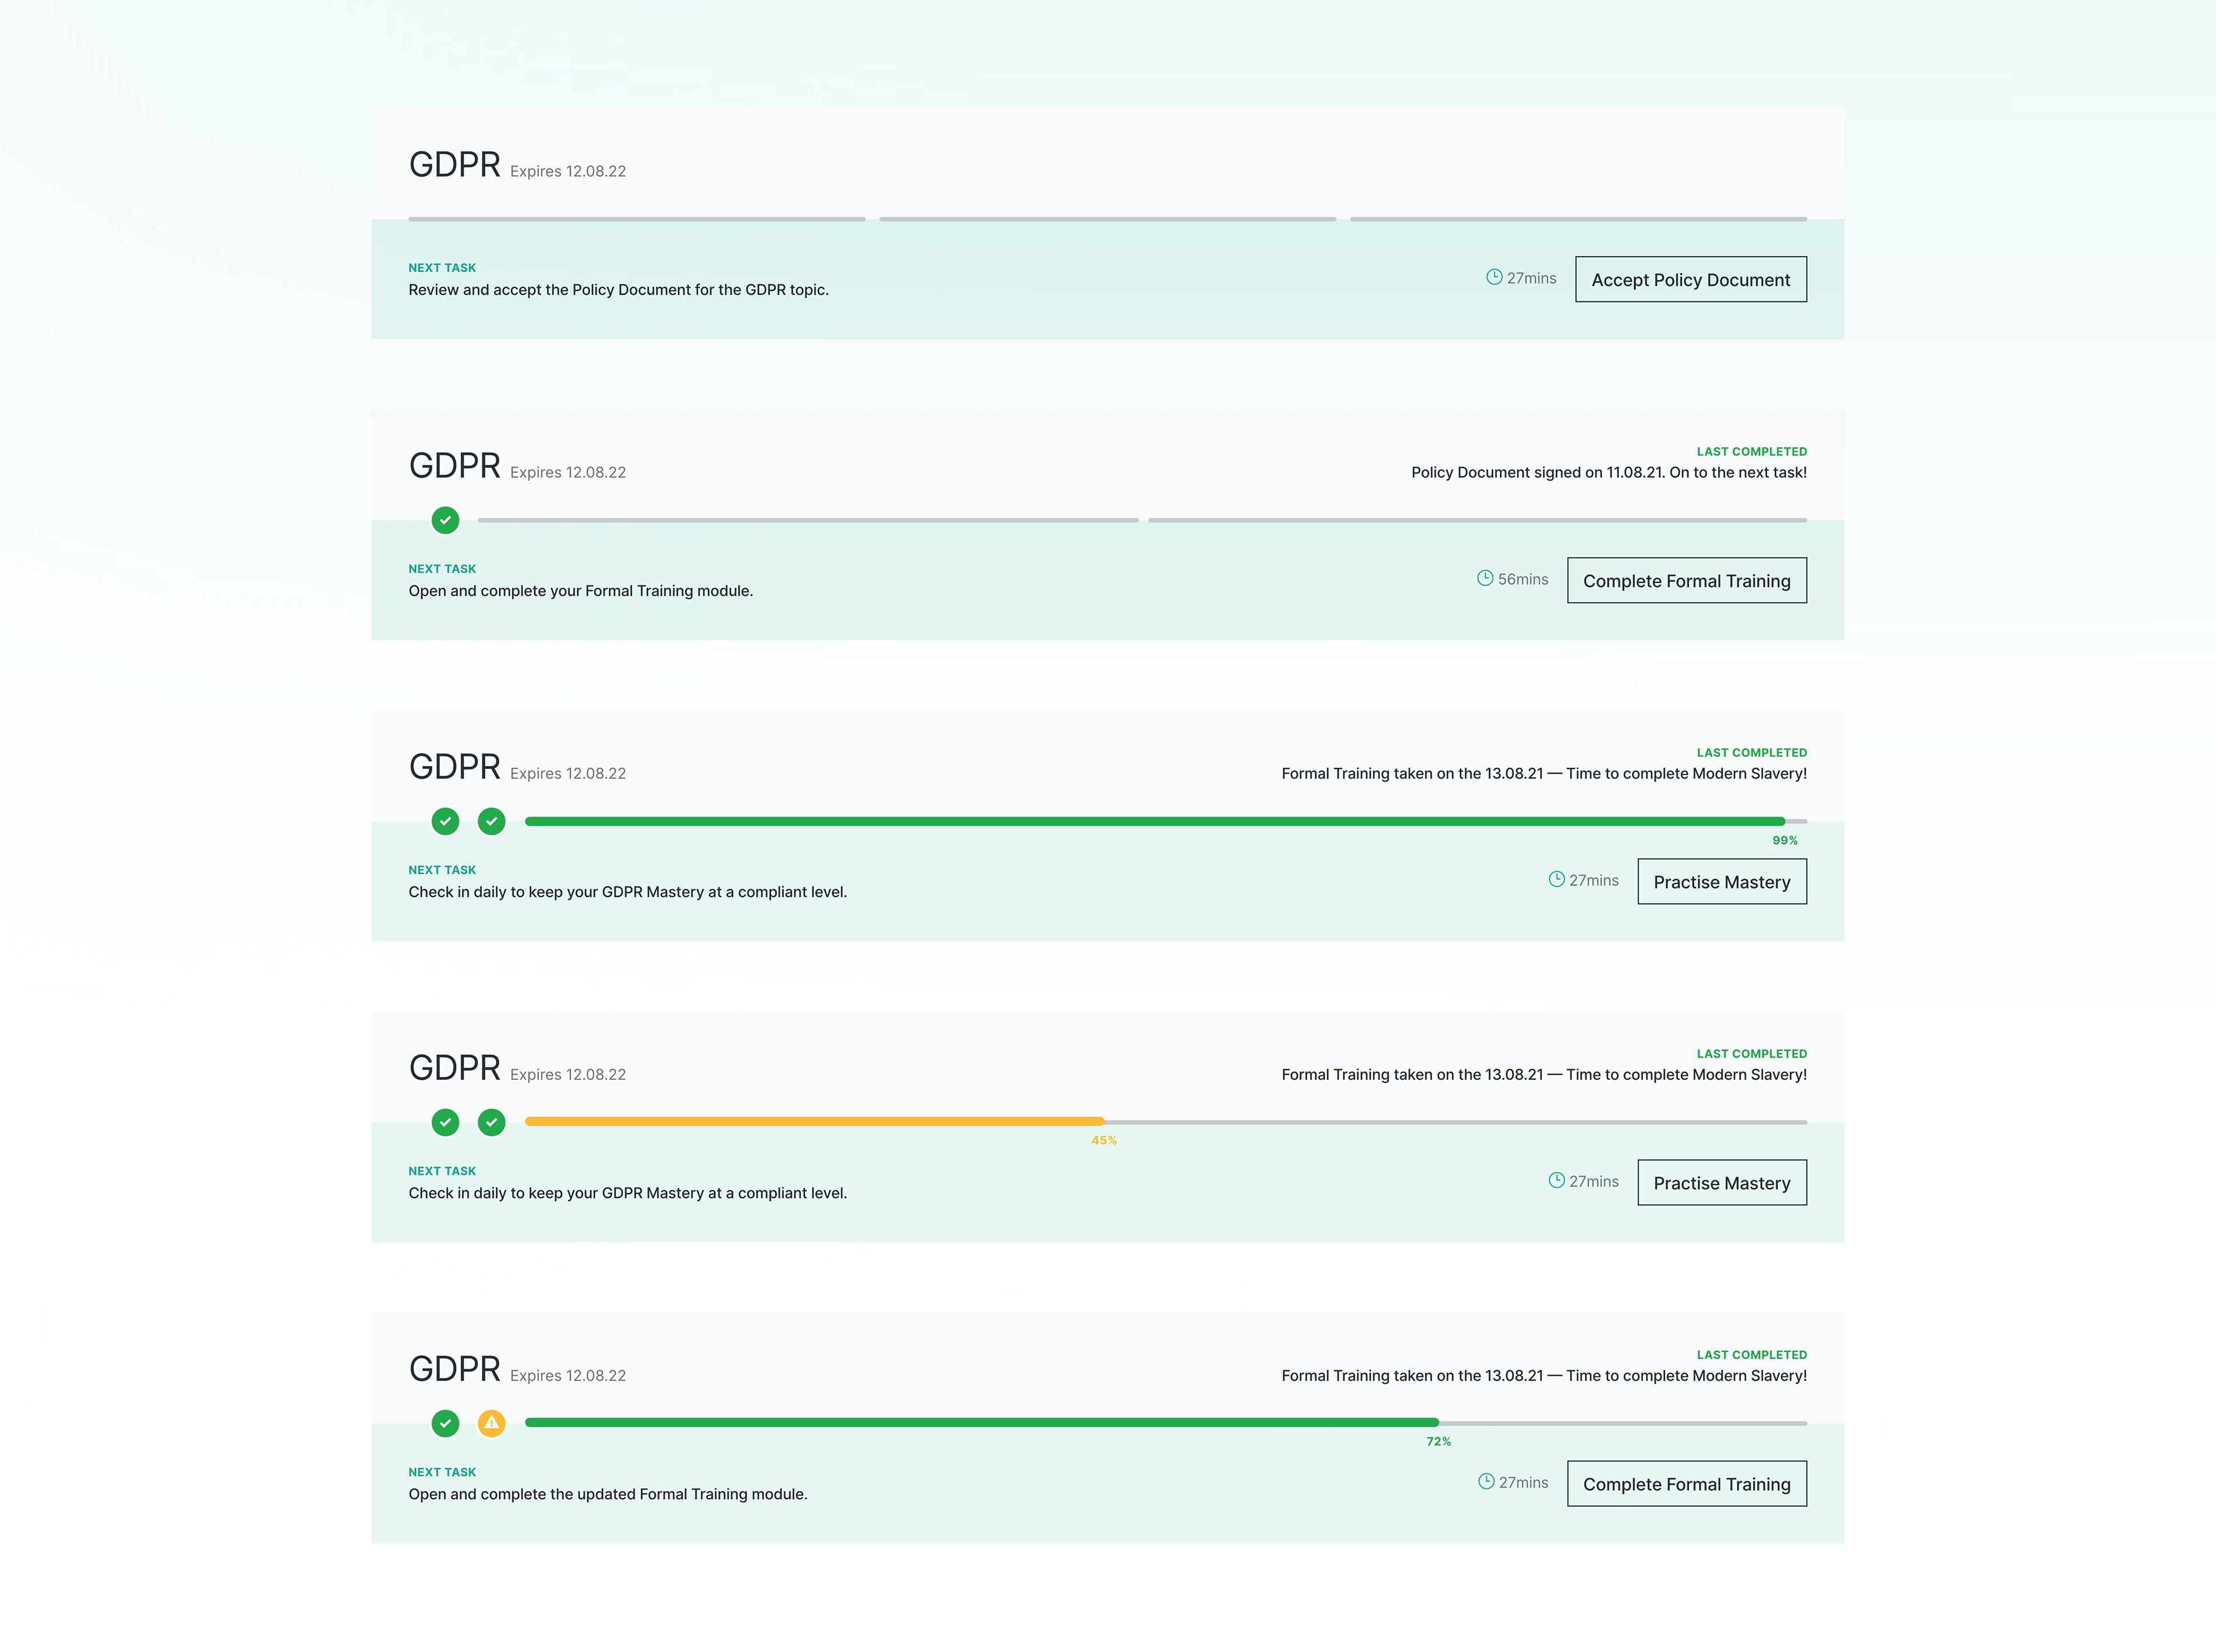Click the green 72% mastery progress bar

tap(982, 1422)
